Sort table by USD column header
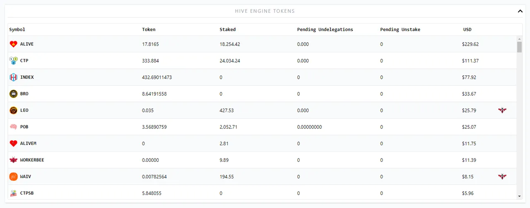This screenshot has height=208, width=530. [467, 29]
